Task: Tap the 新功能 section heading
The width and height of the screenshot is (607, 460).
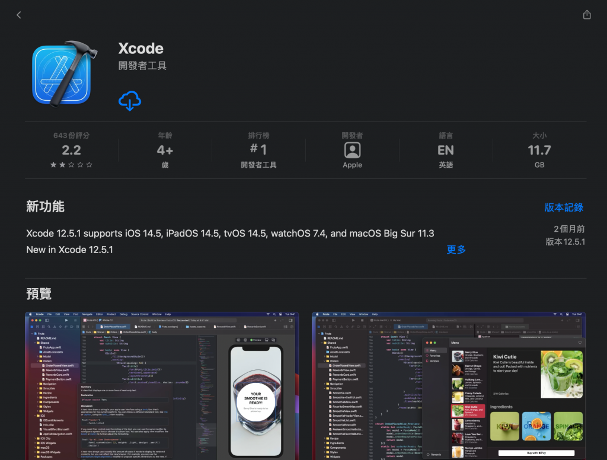Action: (45, 206)
